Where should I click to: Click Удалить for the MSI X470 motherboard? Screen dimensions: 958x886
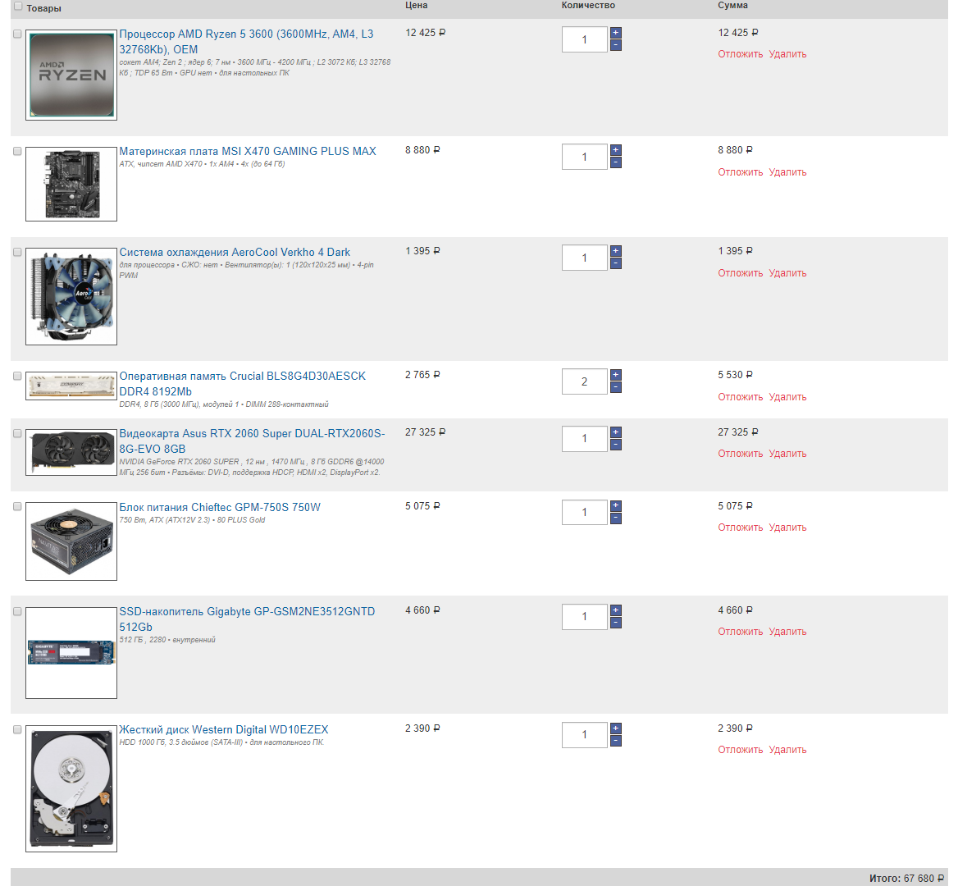pos(787,172)
